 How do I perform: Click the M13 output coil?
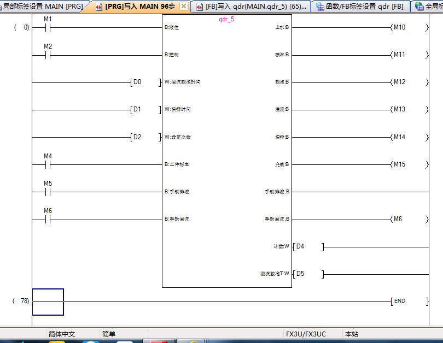(x=399, y=109)
